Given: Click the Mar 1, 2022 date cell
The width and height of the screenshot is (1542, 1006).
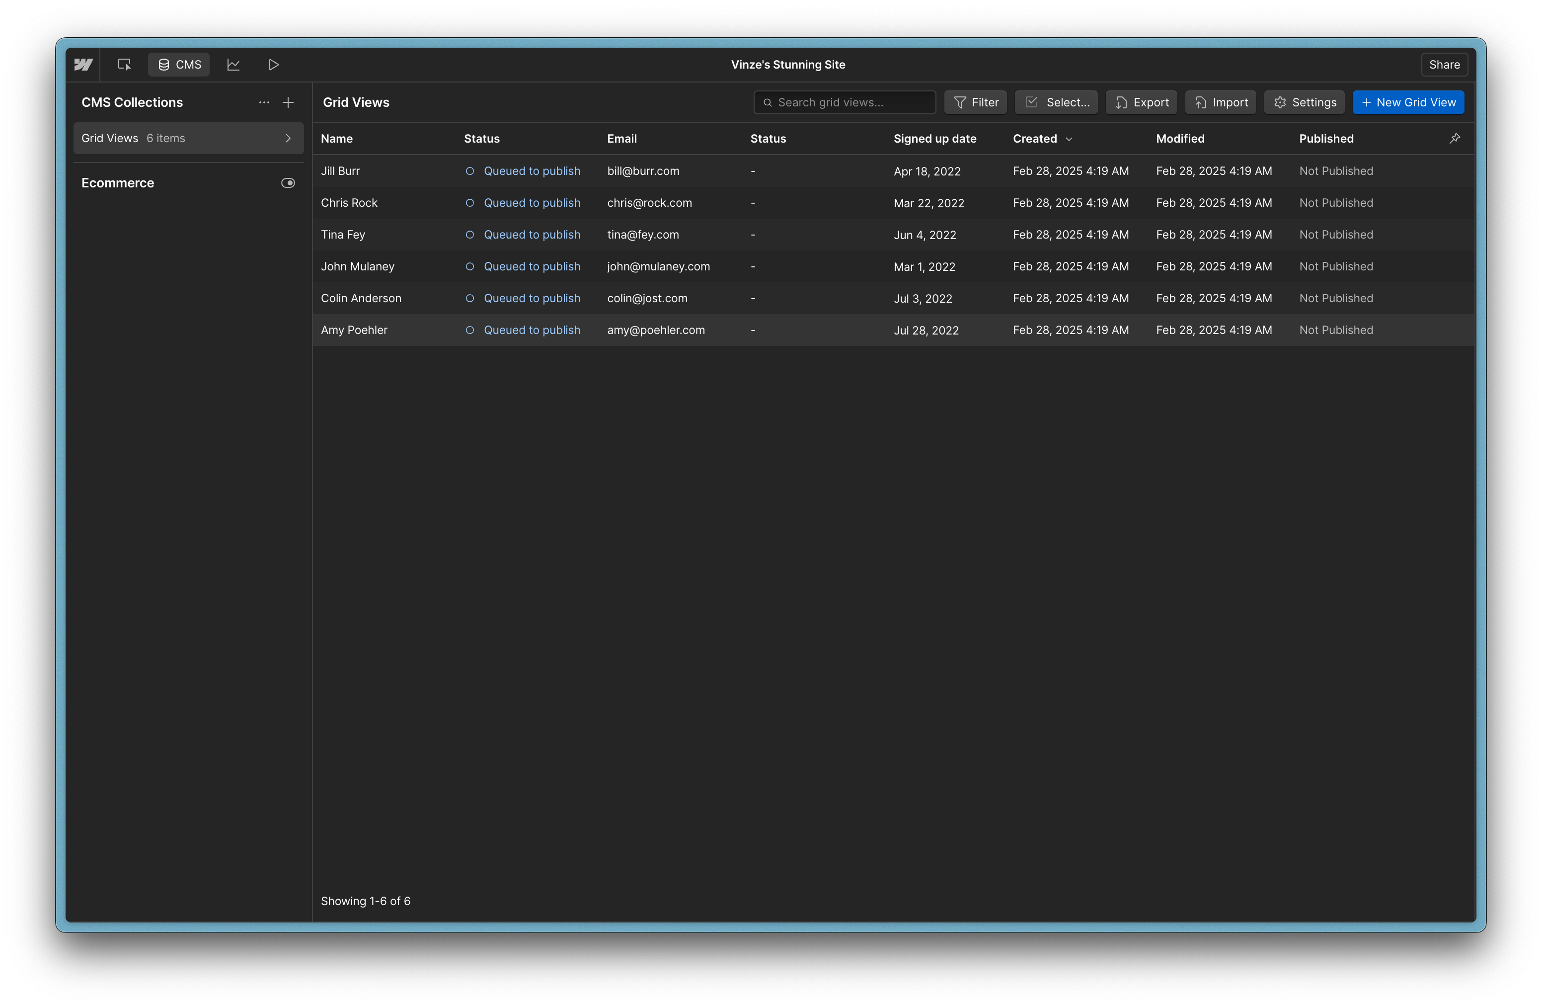Looking at the screenshot, I should tap(925, 266).
